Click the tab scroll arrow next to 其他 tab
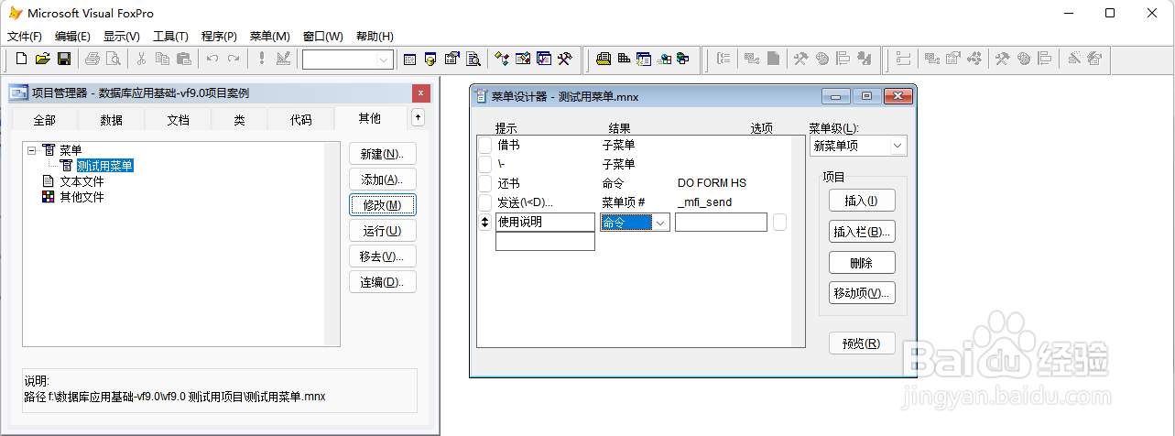 pyautogui.click(x=418, y=117)
